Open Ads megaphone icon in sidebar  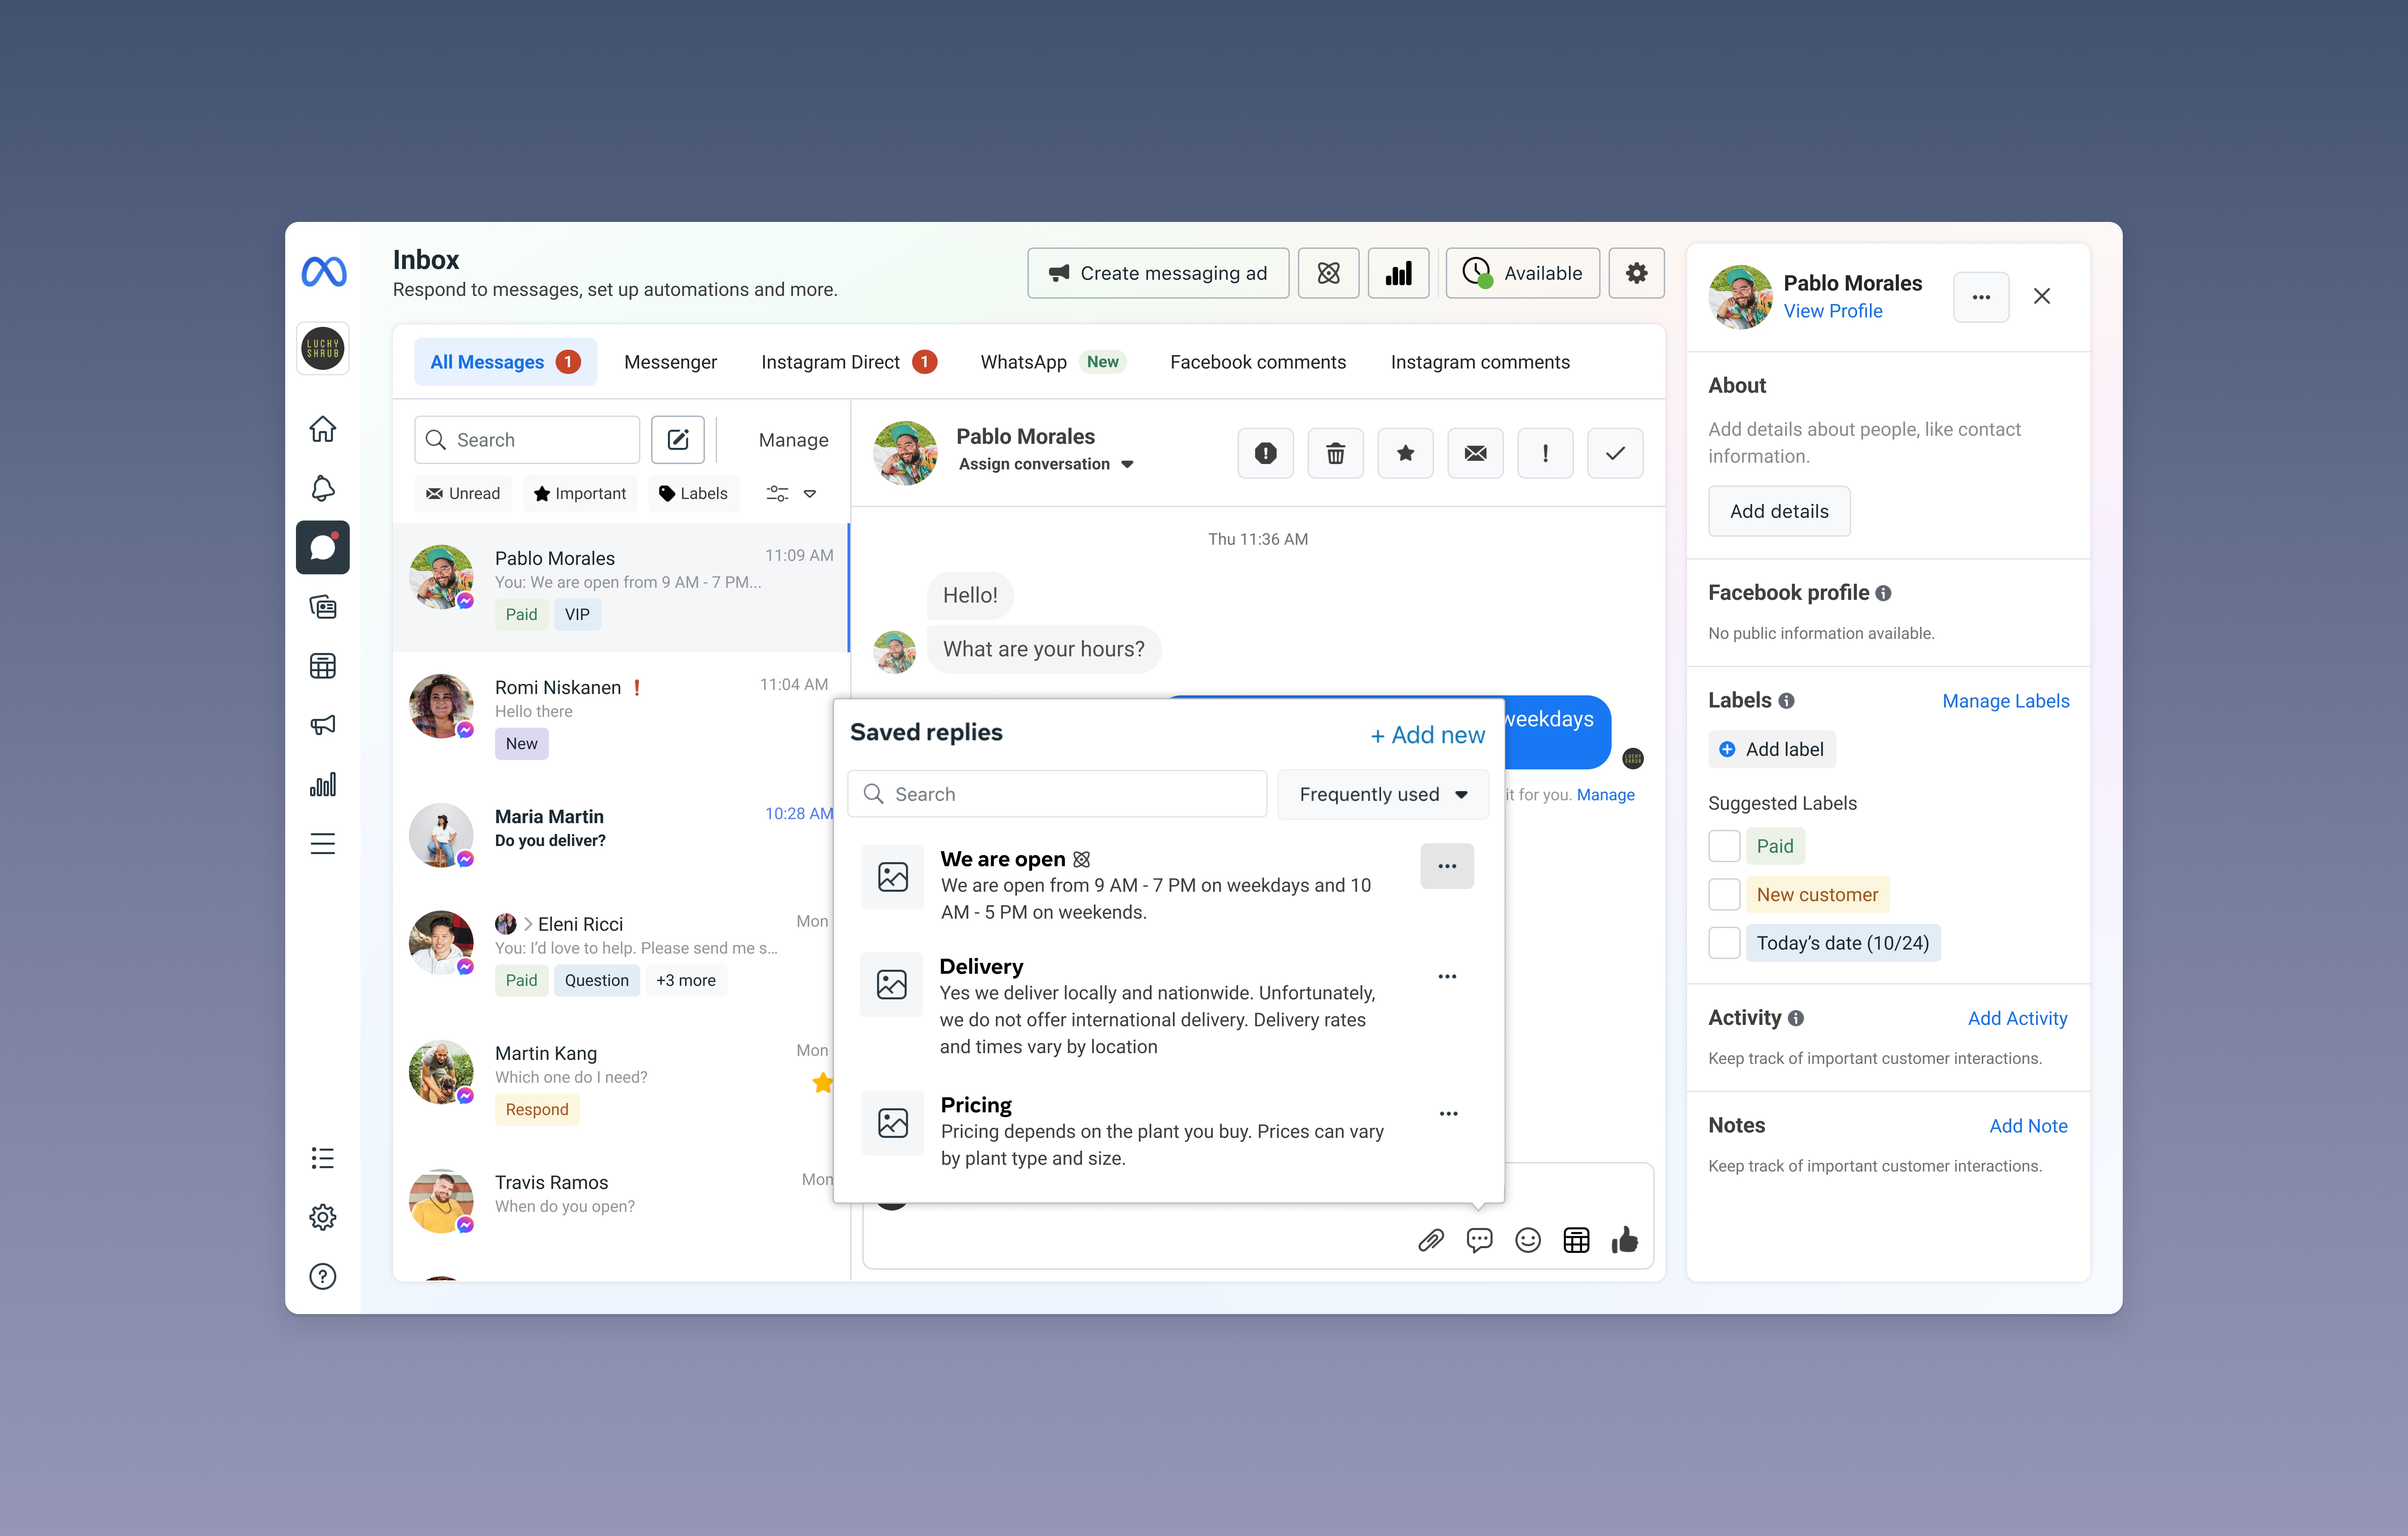pyautogui.click(x=323, y=725)
